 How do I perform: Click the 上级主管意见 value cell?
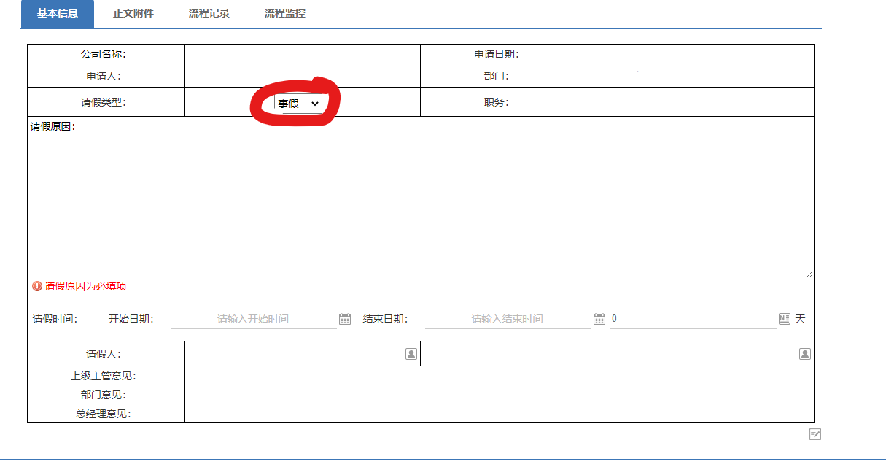click(x=500, y=376)
